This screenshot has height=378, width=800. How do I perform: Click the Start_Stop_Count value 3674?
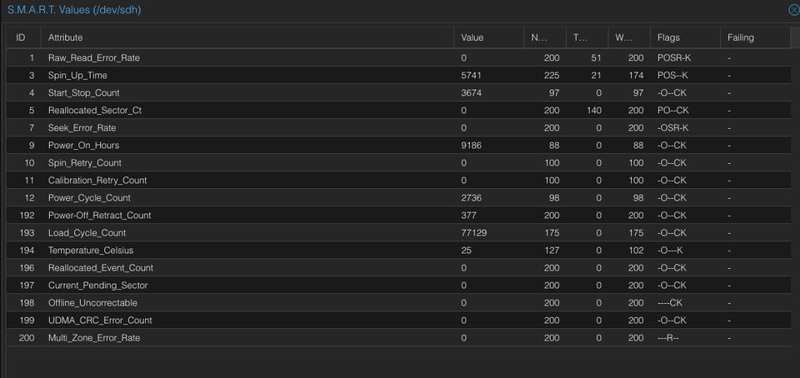(x=471, y=92)
